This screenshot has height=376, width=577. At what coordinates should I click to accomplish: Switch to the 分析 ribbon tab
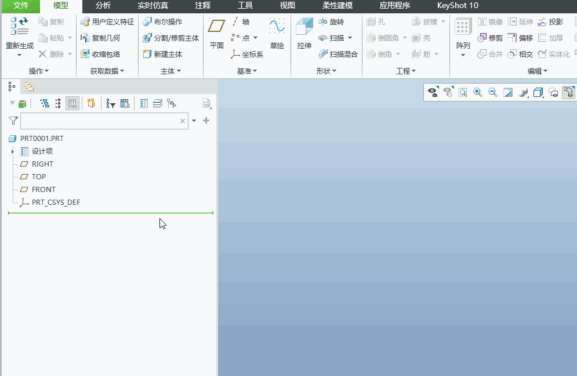[103, 6]
